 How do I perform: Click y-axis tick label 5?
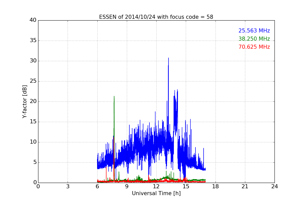35,162
